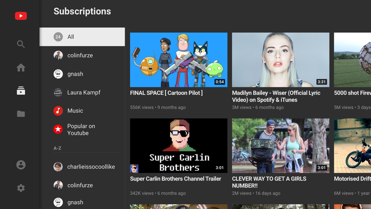The width and height of the screenshot is (371, 209).
Task: Click Madilyn Bailey - Wiser video title
Action: coord(276,97)
